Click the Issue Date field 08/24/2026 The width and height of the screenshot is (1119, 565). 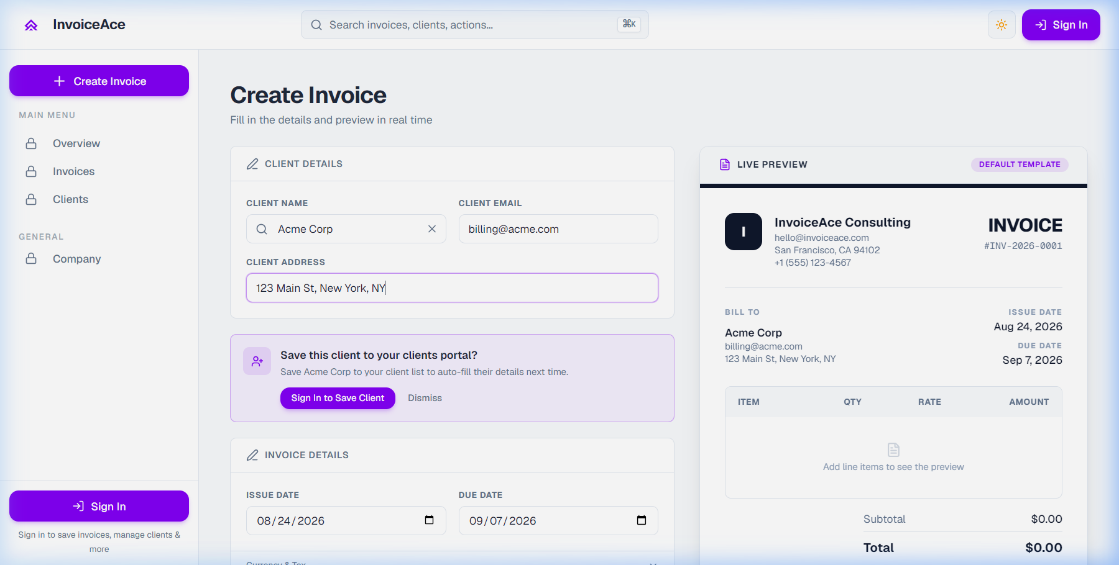346,520
